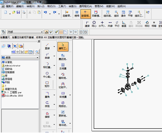This screenshot has height=133, width=162.
Task: Expand the 直線 line tool flyout arrow
Action: [x=54, y=46]
